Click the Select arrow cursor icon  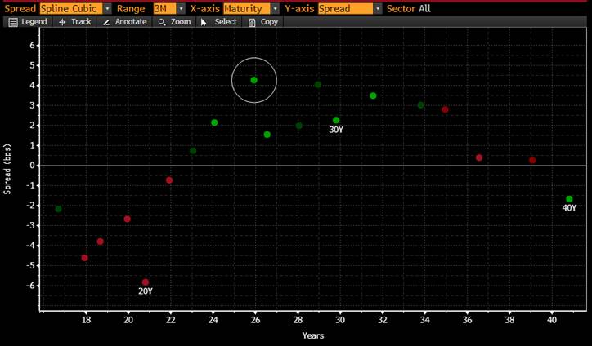click(204, 22)
